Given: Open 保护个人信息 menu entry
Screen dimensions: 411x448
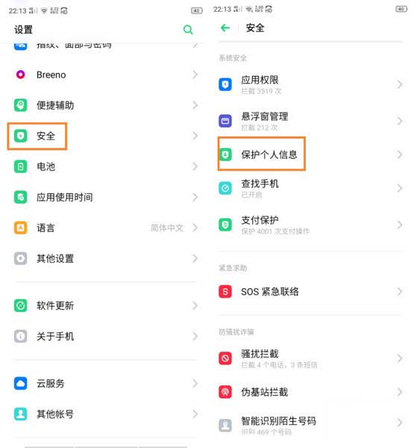Looking at the screenshot, I should [311, 155].
